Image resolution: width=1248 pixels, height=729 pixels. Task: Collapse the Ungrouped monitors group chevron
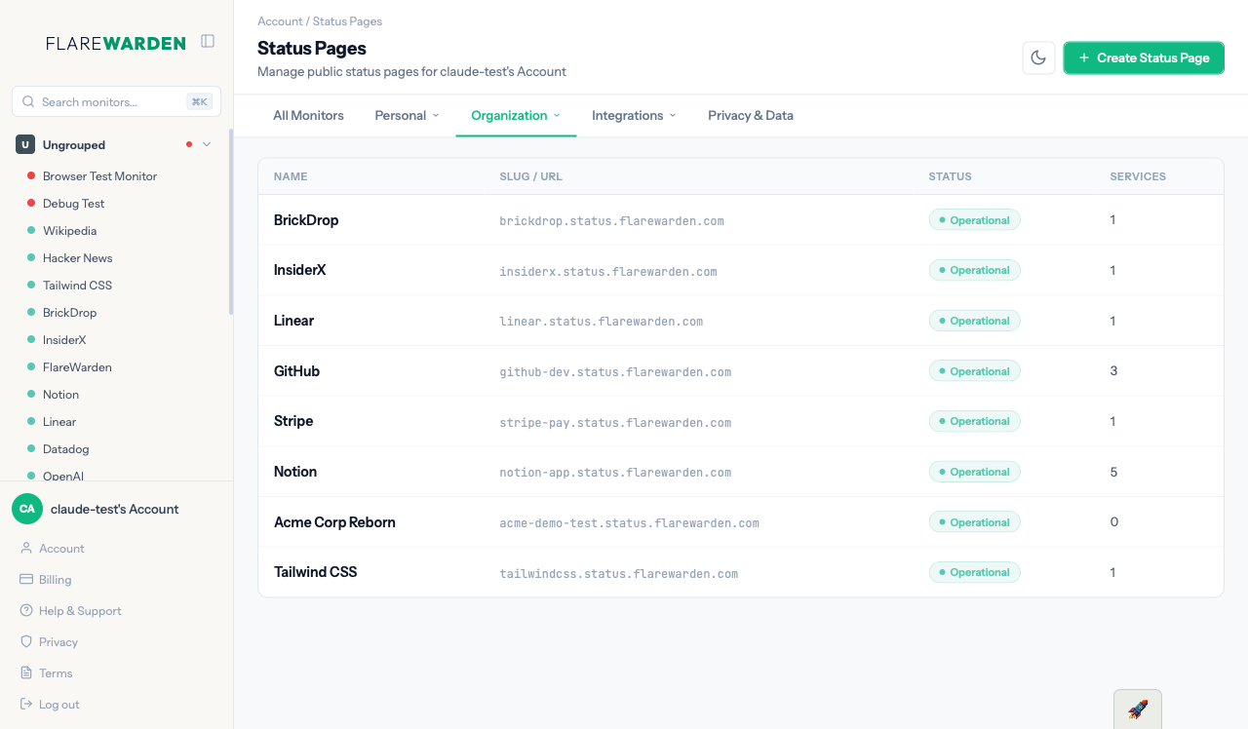207,145
